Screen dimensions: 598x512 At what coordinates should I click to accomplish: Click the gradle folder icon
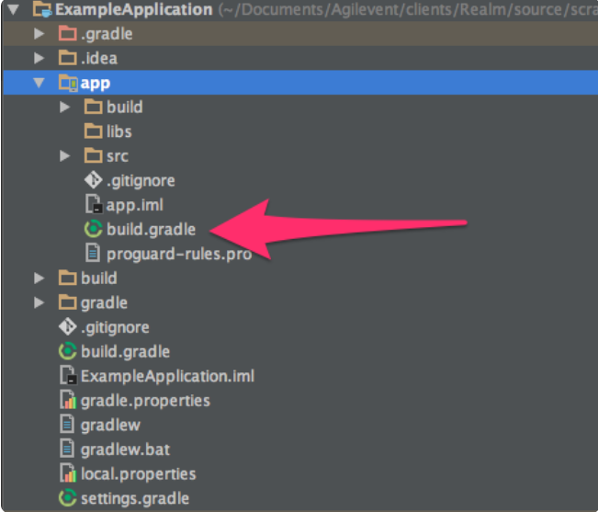[x=67, y=302]
